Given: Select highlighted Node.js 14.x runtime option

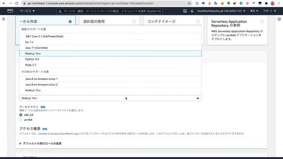Looking at the screenshot, I should coord(110,53).
